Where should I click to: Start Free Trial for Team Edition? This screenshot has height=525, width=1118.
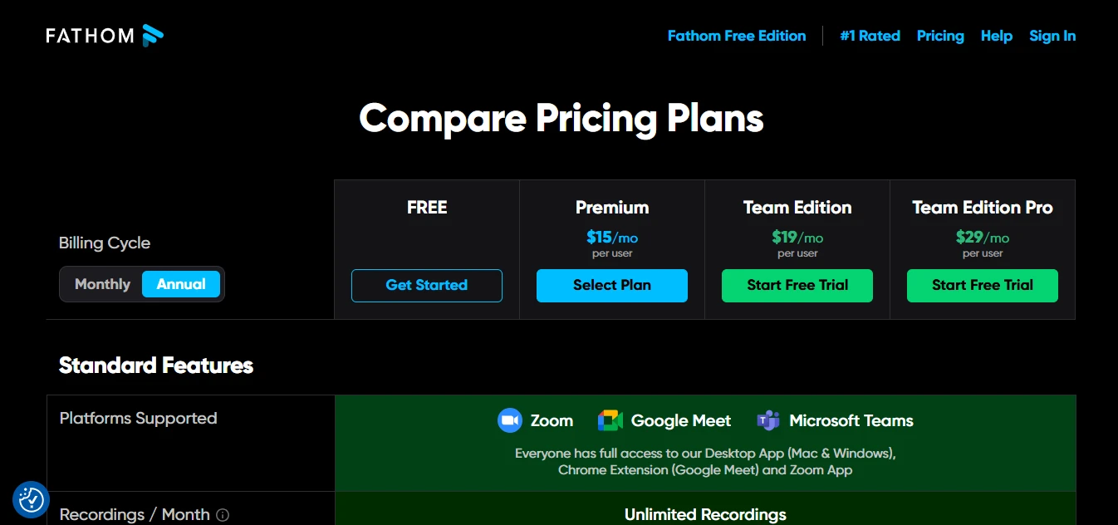click(797, 285)
